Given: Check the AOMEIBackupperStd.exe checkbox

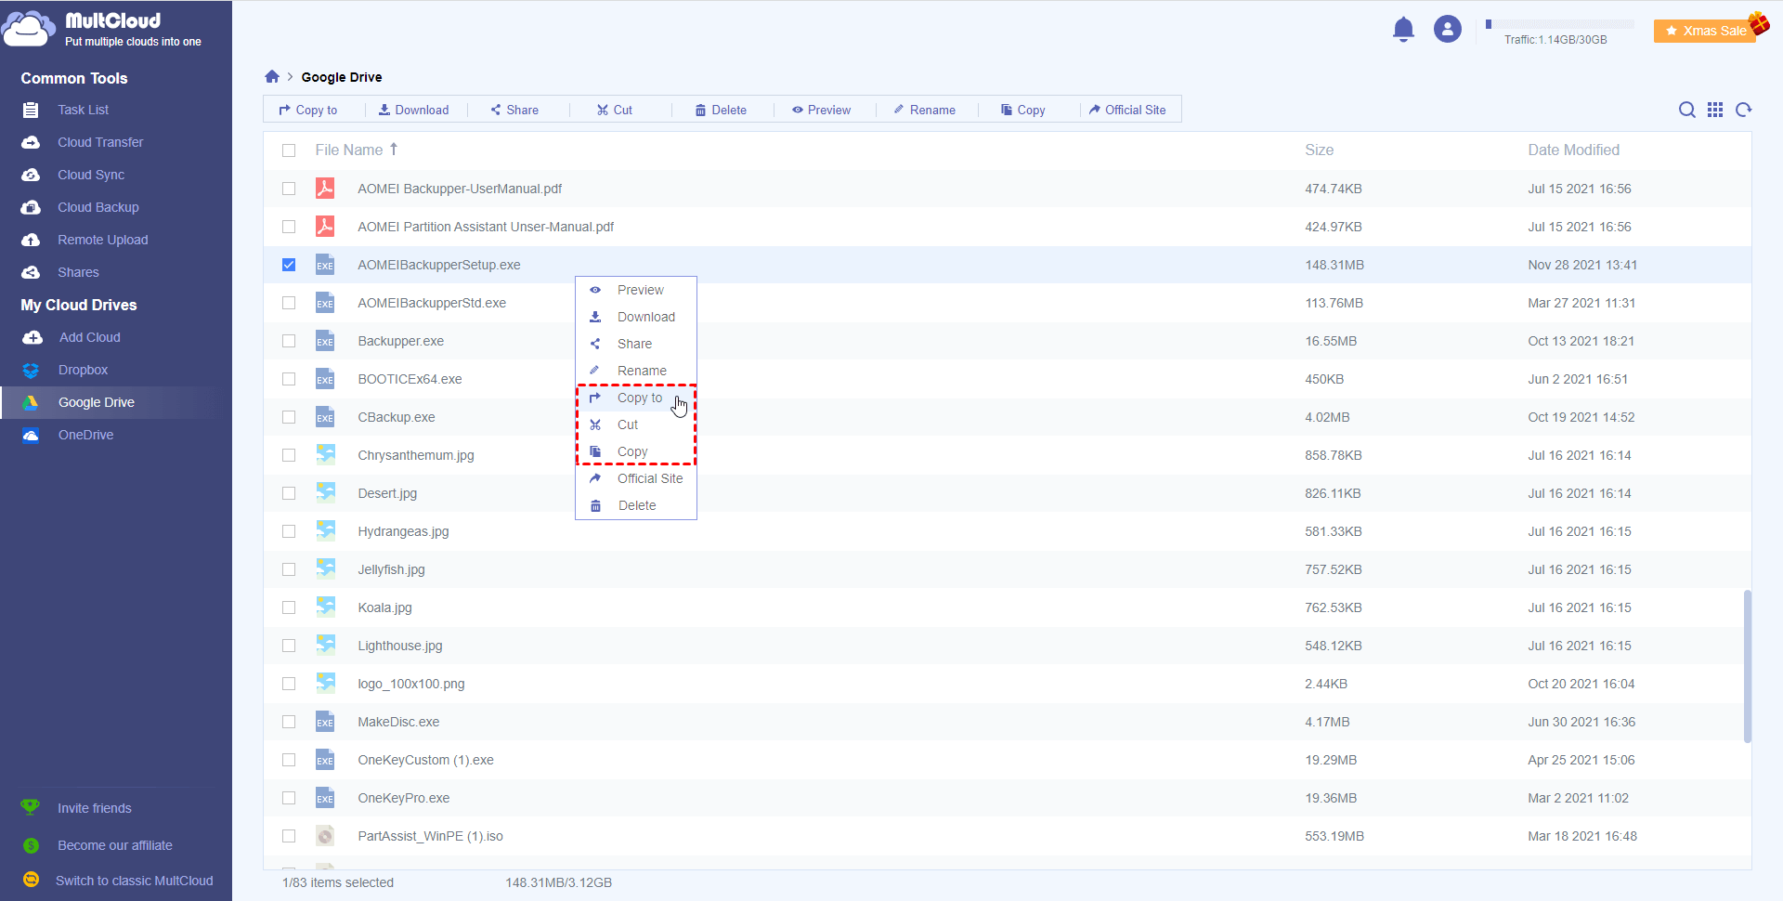Looking at the screenshot, I should tap(289, 303).
